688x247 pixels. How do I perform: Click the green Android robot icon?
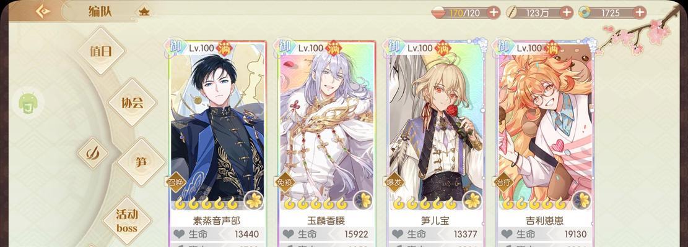coord(28,103)
